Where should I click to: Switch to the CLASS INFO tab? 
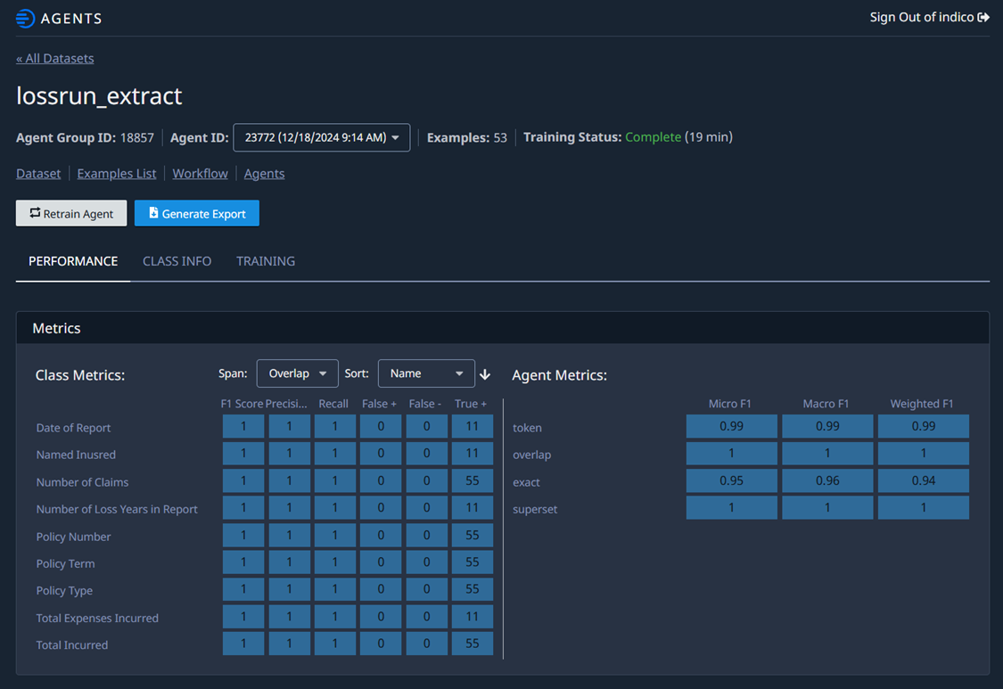pos(177,261)
